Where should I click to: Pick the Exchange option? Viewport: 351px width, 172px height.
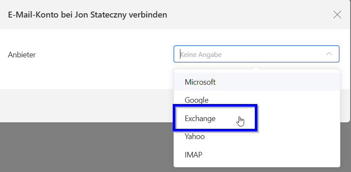click(x=200, y=119)
